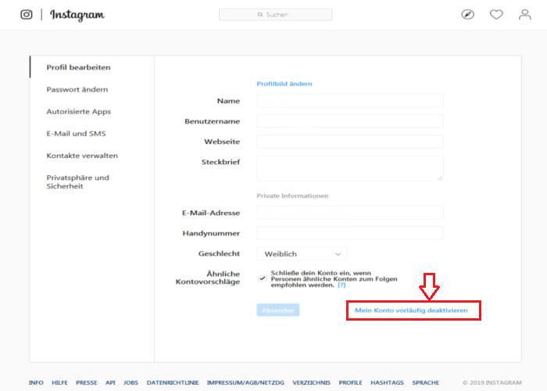
Task: Click into the Handynummer input field
Action: [x=350, y=233]
